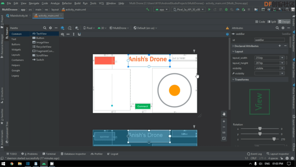
Task: Open the Pixel_3a_API_30_x86 device dropdown
Action: pos(188,10)
